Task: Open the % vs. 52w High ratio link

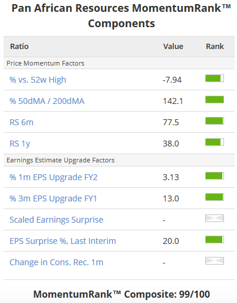Action: click(38, 80)
